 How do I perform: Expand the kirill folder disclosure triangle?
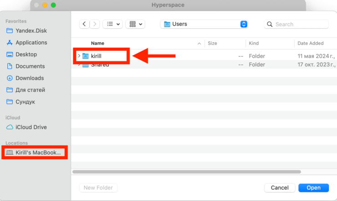coord(79,56)
